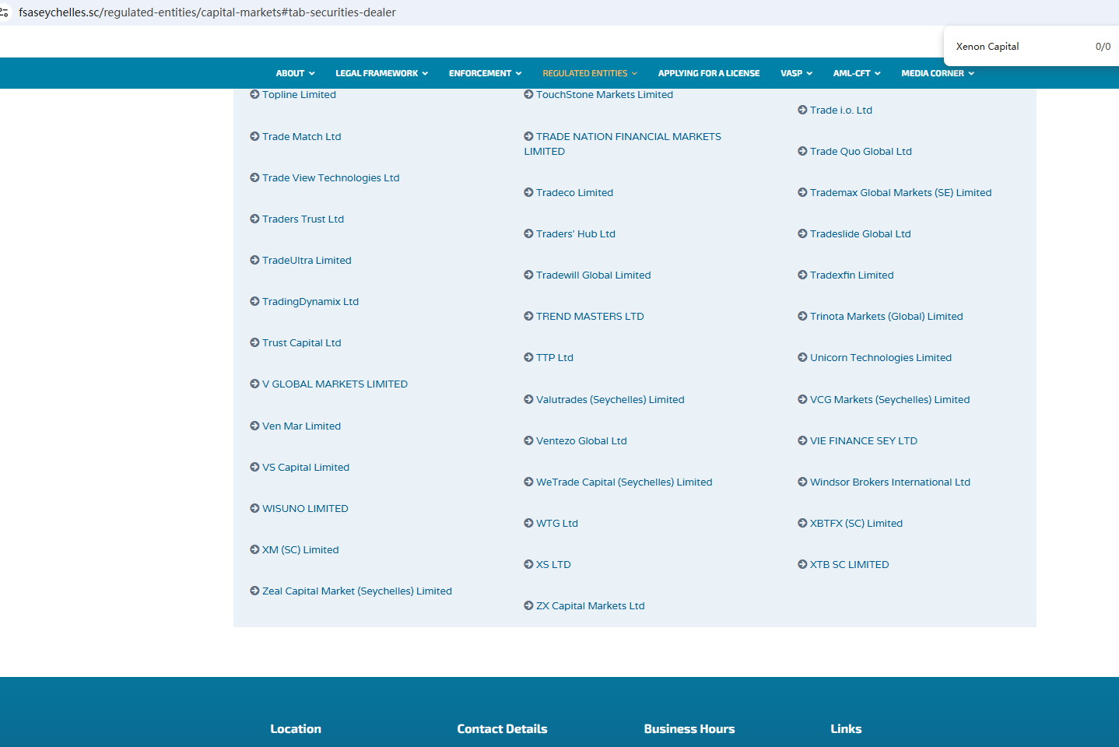Expand the Enforcement menu chevron
Viewport: 1119px width, 747px height.
pyautogui.click(x=518, y=73)
